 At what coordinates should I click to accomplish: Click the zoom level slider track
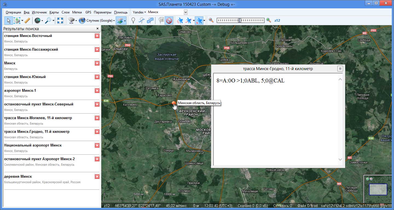(252, 20)
